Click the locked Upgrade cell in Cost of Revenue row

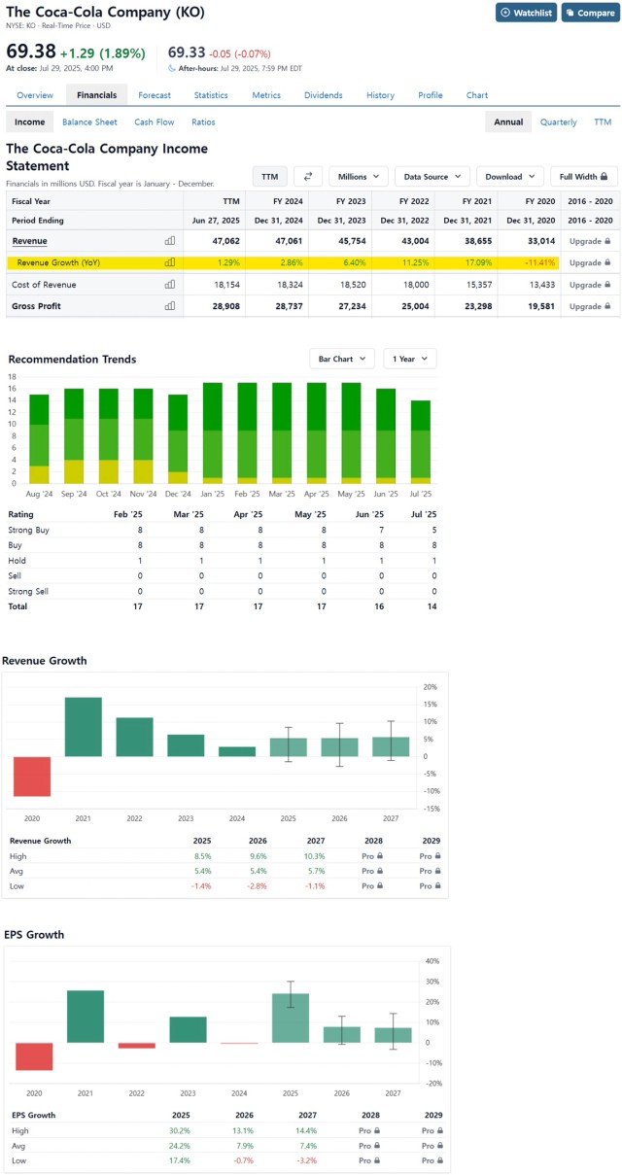[590, 285]
